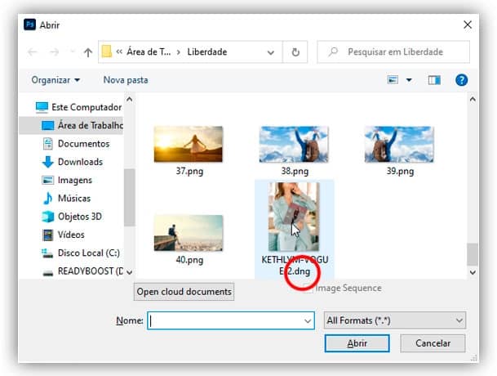Screen dimensions: 497x376
Task: Select the 40.png thumbnail
Action: pyautogui.click(x=189, y=233)
